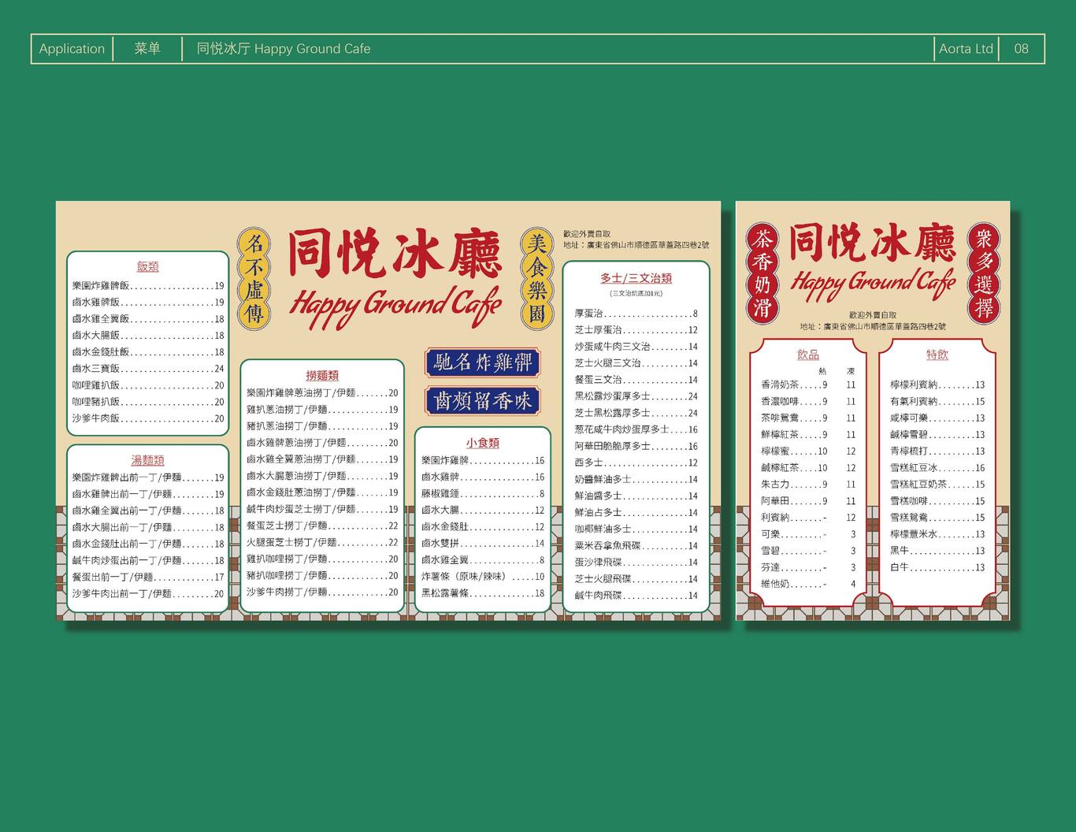Select the '檸檬蜜' drink row
1076x832 pixels.
pos(808,451)
